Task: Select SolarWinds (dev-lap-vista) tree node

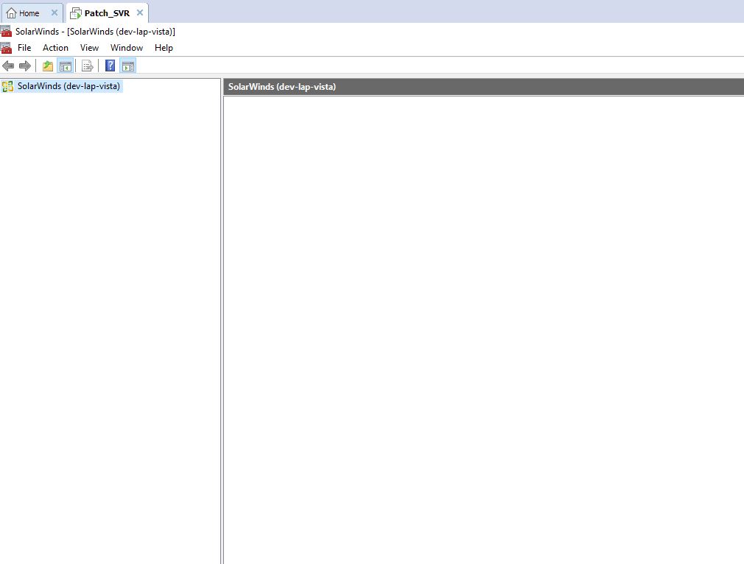Action: [69, 86]
